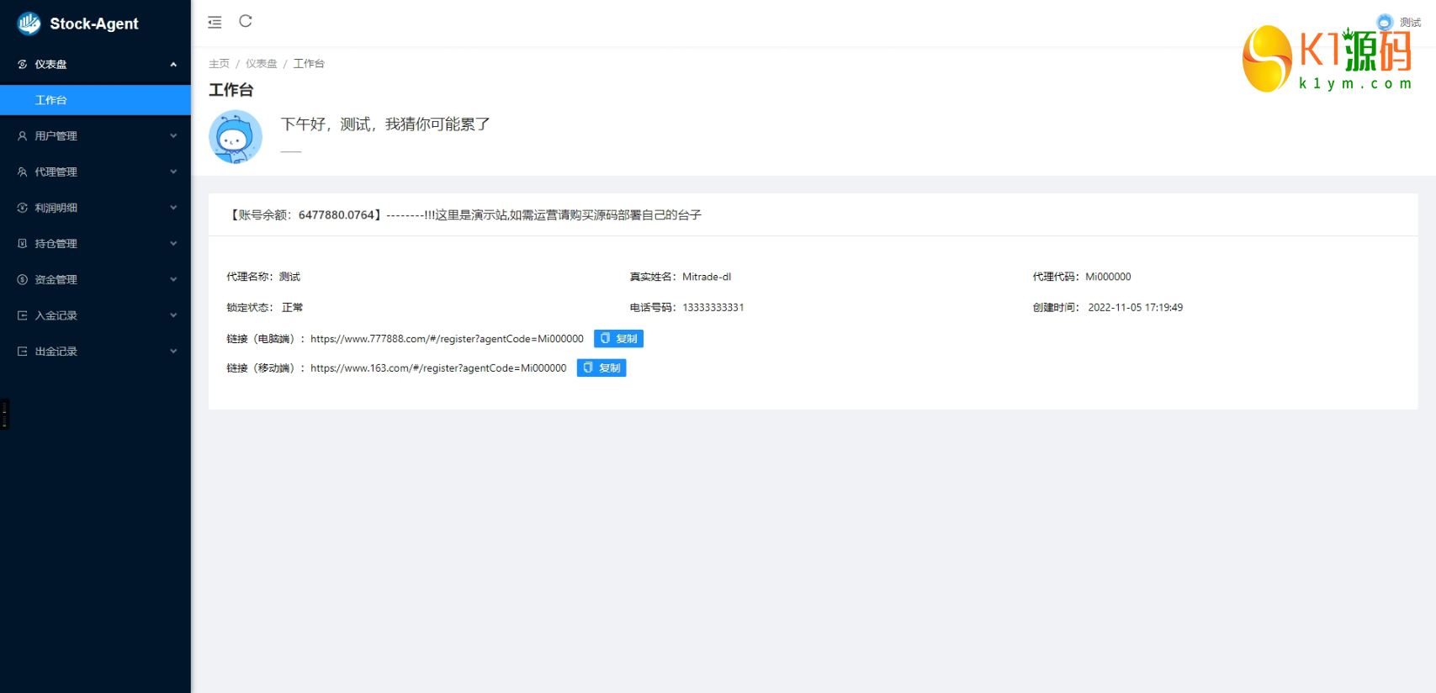Click the 资金管理 funds icon
The image size is (1436, 693).
pos(23,279)
